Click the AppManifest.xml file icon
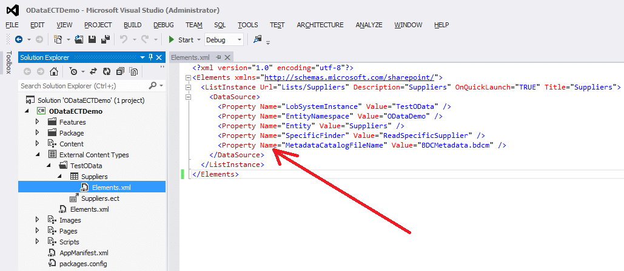This screenshot has width=624, height=271. (52, 253)
